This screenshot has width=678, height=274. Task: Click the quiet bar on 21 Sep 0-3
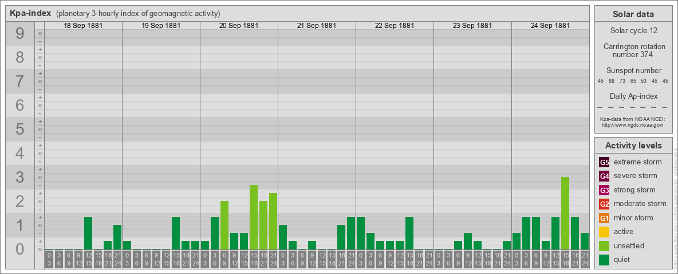283,237
